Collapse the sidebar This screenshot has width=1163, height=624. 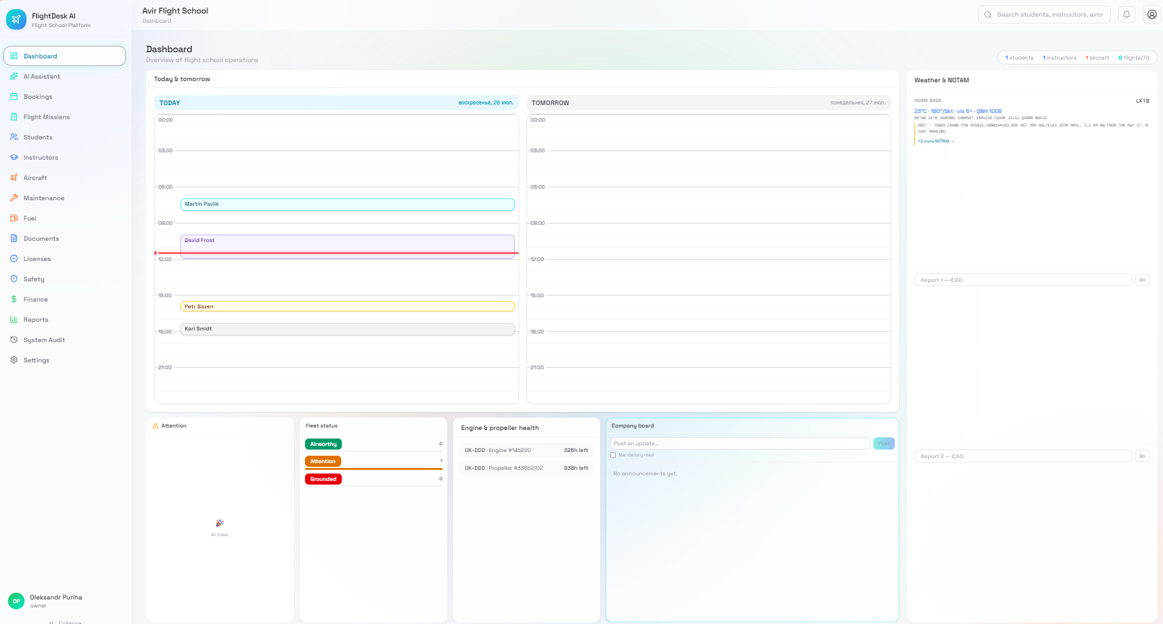pyautogui.click(x=66, y=622)
